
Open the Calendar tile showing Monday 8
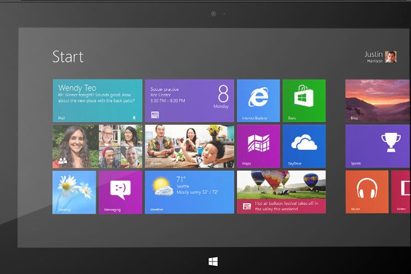point(189,100)
